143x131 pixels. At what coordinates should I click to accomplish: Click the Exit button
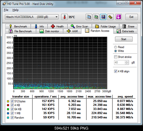point(132,17)
